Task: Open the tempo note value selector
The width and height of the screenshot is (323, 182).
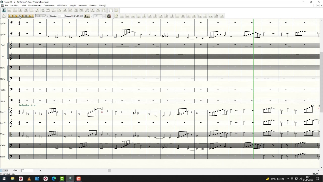Action: click(x=87, y=16)
